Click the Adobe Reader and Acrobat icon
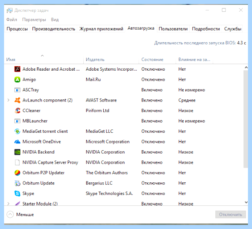 17,69
